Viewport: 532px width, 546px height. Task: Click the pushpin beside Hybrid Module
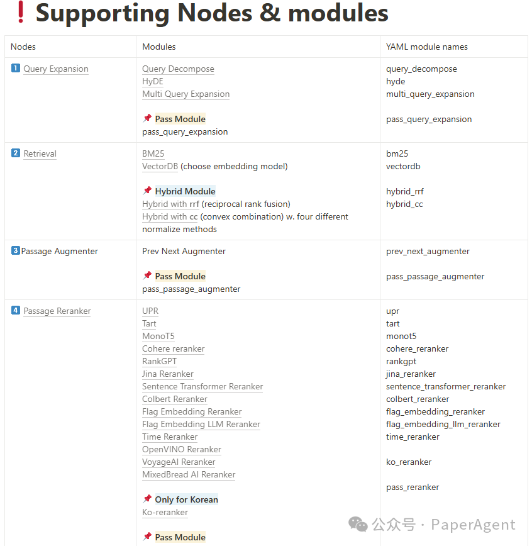point(147,191)
